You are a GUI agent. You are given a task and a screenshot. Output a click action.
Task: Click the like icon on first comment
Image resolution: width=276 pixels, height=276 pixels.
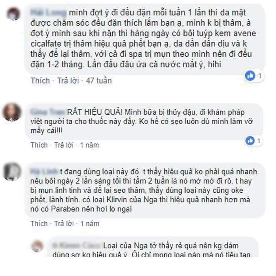tap(250, 76)
